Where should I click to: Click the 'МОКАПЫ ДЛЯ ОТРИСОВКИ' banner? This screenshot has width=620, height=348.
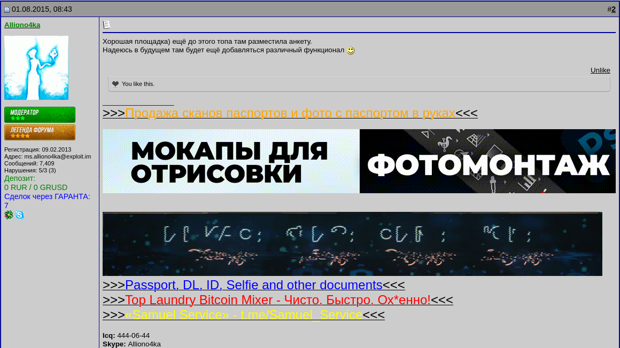[230, 161]
